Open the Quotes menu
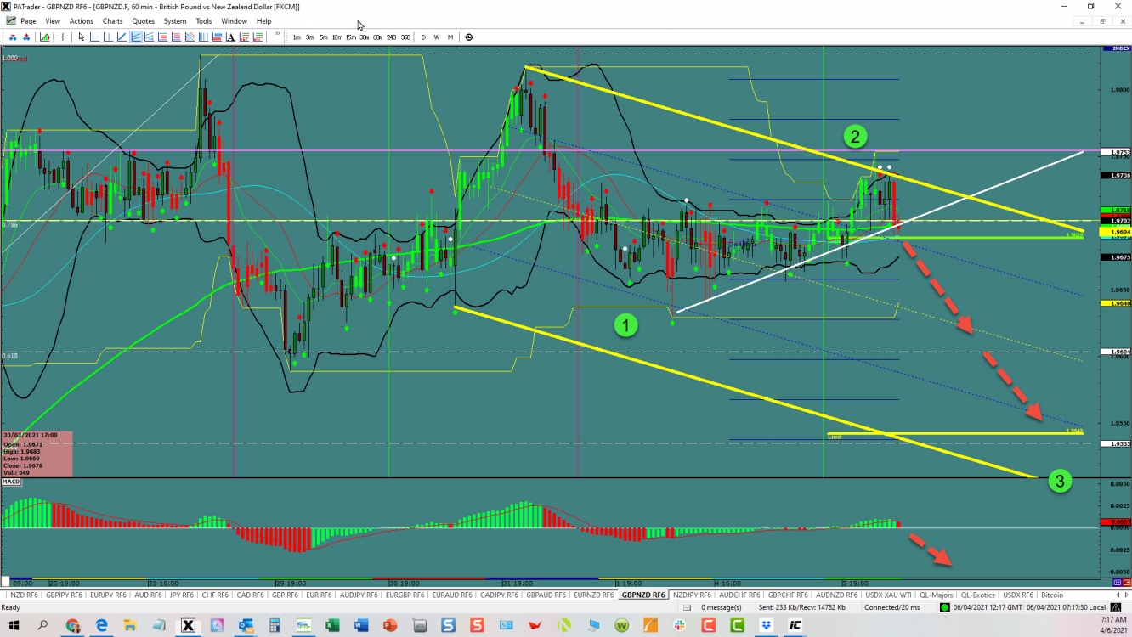 click(144, 21)
